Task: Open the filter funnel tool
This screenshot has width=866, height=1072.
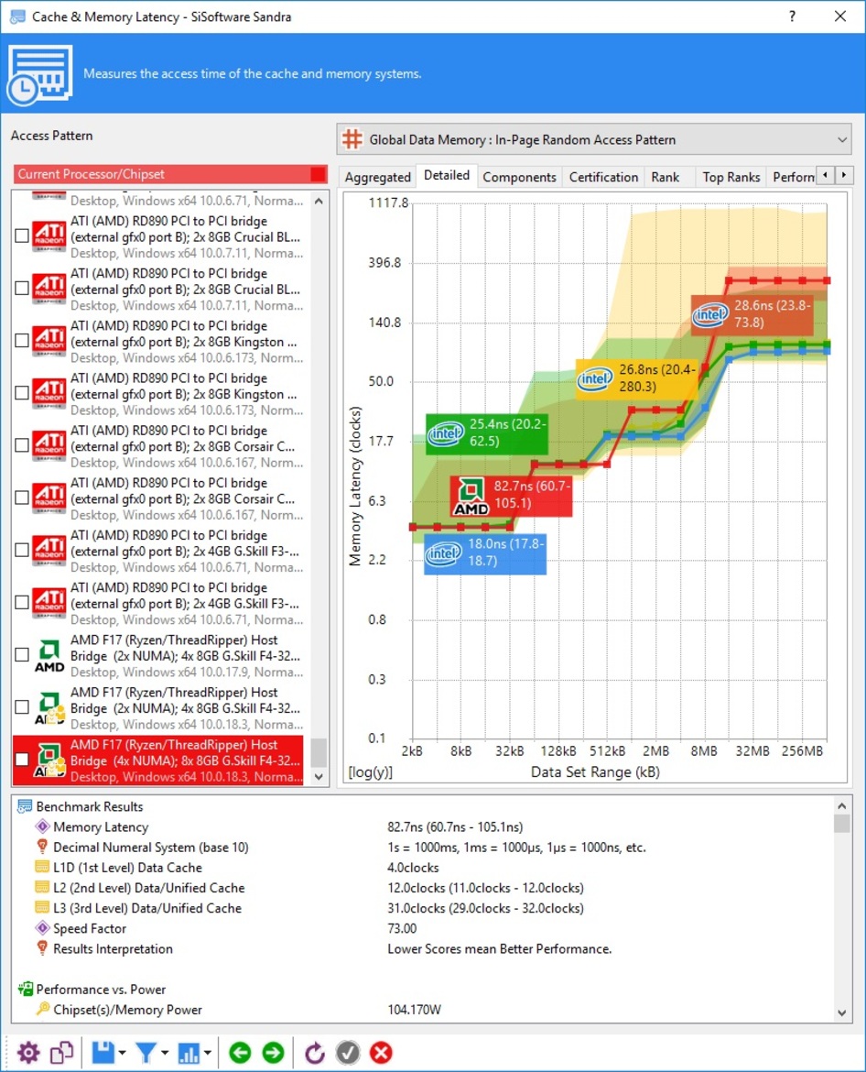Action: point(146,1053)
